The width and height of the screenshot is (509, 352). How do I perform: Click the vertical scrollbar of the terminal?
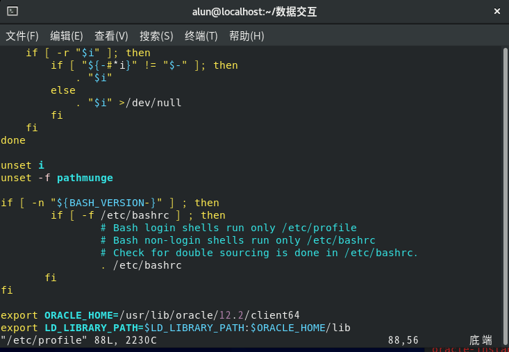[506, 196]
